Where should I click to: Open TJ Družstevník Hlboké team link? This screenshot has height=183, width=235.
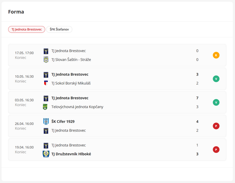(71, 154)
